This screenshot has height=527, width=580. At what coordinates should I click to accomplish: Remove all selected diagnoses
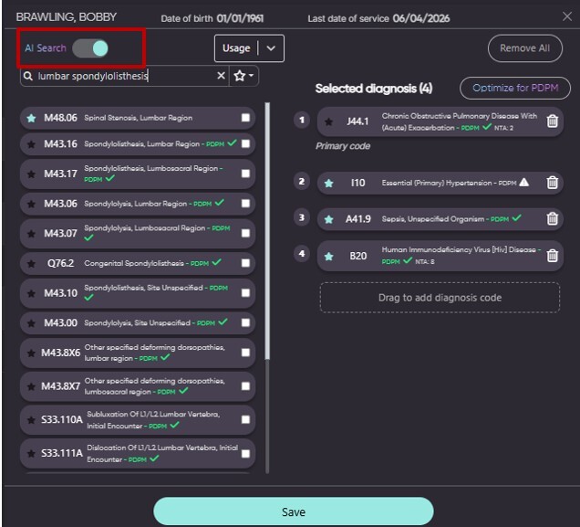point(525,48)
